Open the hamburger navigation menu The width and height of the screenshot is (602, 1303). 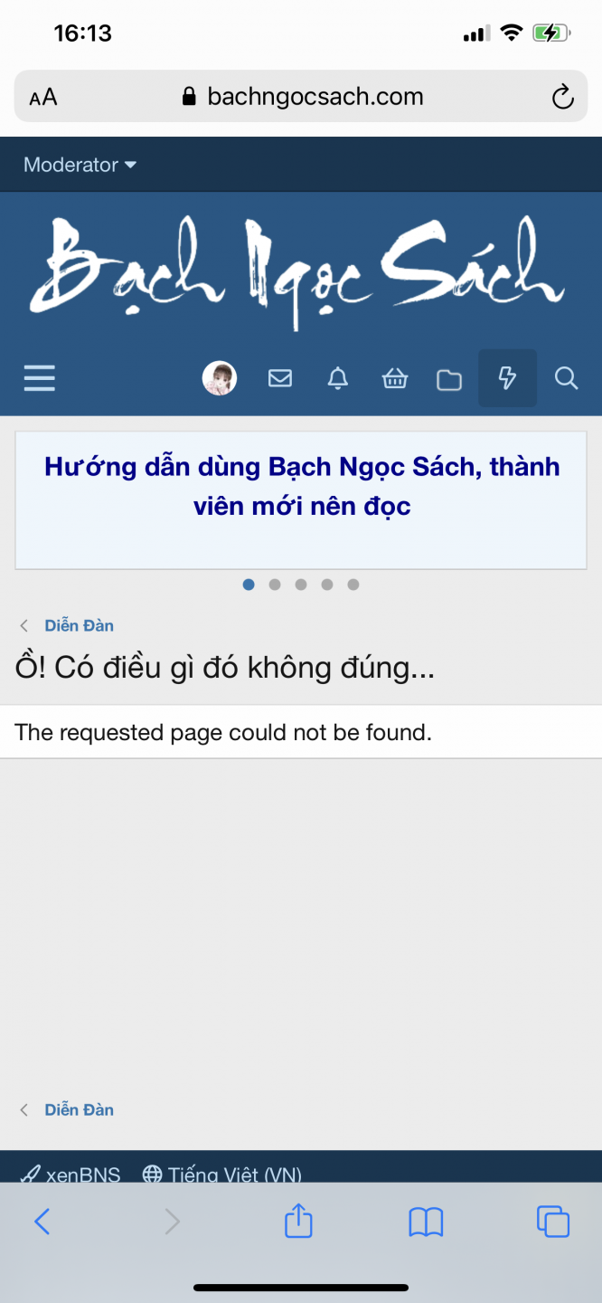tap(39, 378)
